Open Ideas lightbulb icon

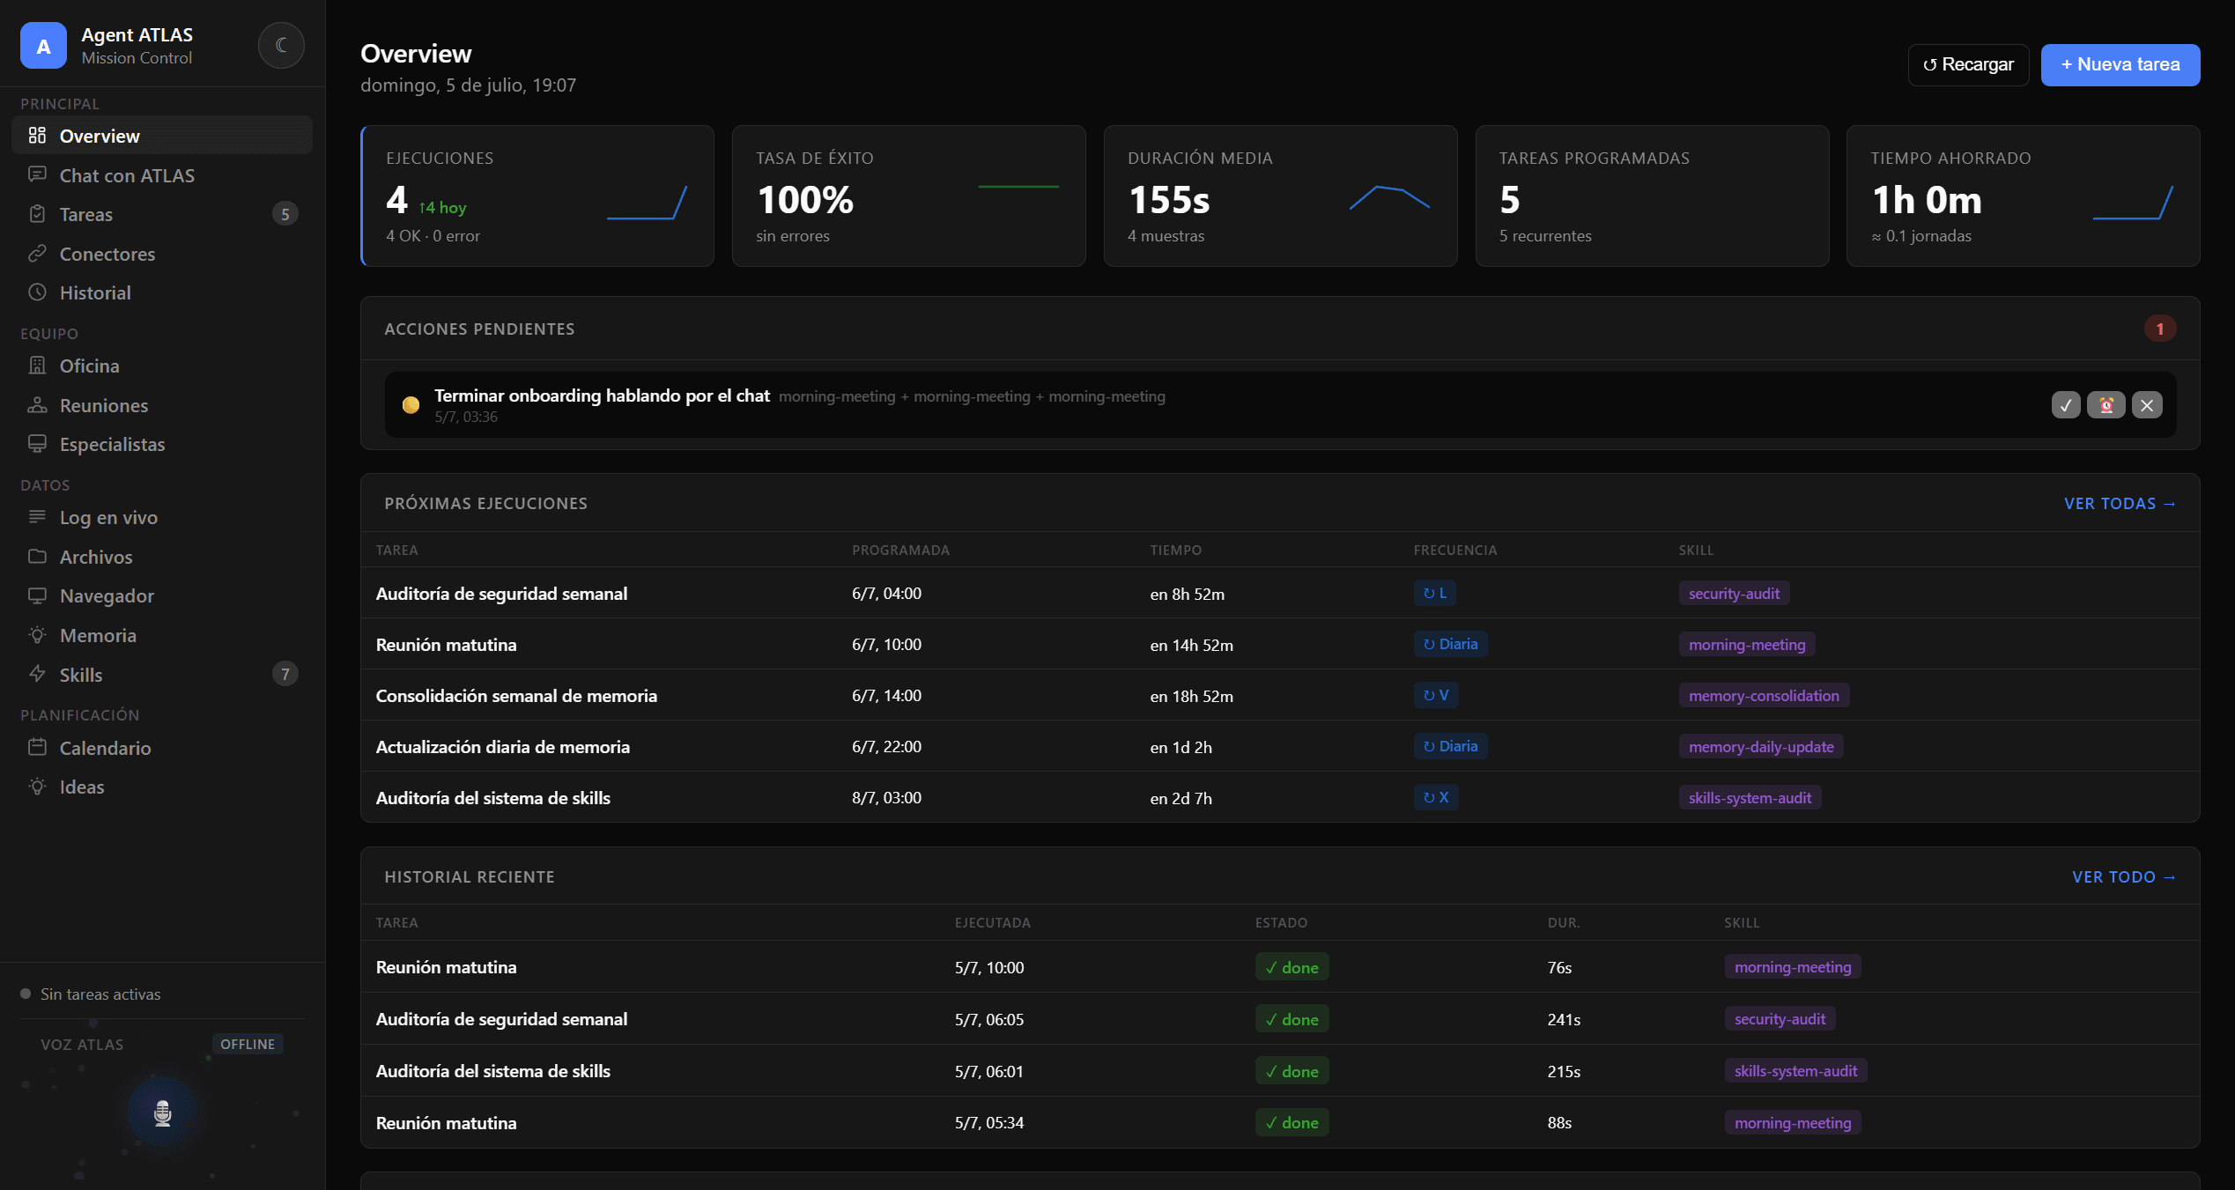click(37, 787)
